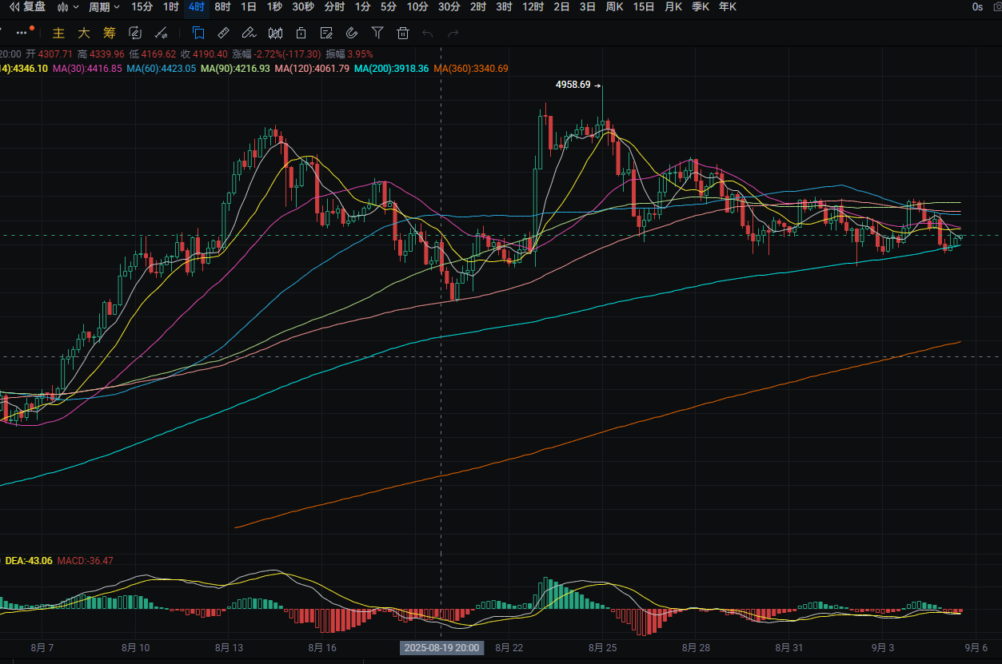Screen dimensions: 1002x664
Task: Switch to the 15分 timeframe
Action: point(142,6)
